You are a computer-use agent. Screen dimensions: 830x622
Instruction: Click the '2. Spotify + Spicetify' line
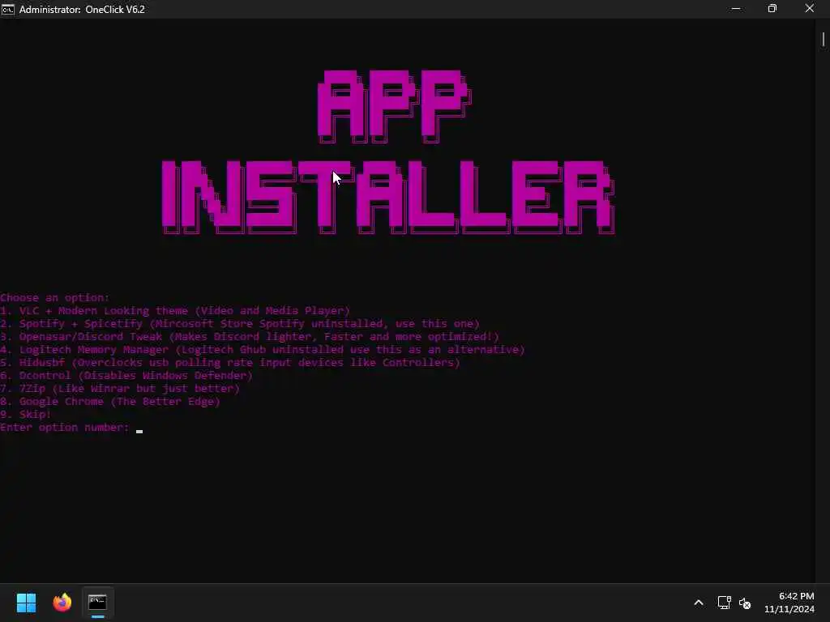pyautogui.click(x=240, y=324)
